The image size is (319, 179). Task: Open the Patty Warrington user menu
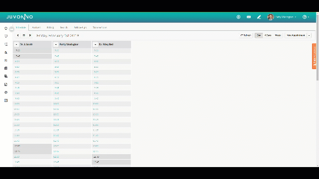coord(286,17)
